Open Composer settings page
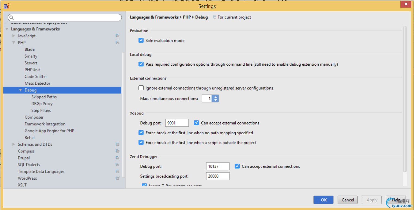The image size is (414, 210). pos(34,117)
